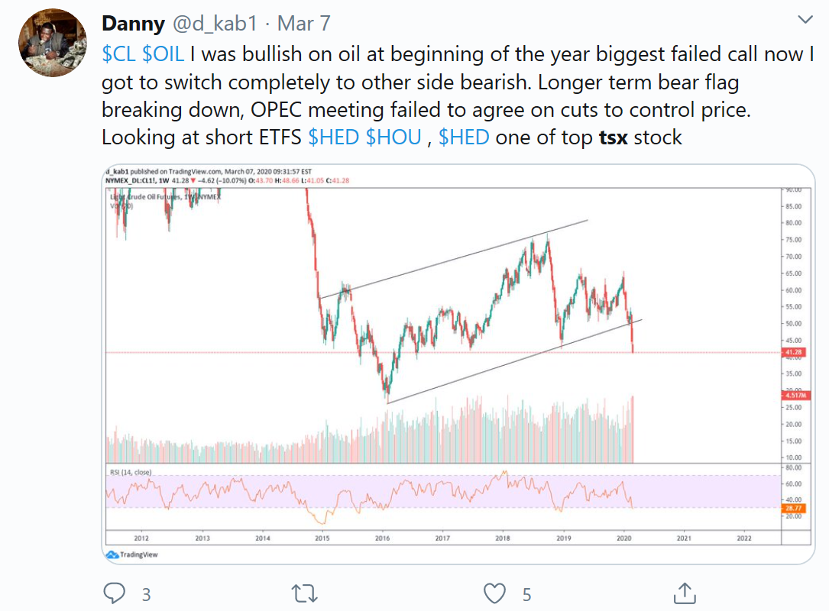Screen dimensions: 829x611
Task: Like the tweet with the heart icon
Action: coord(495,593)
